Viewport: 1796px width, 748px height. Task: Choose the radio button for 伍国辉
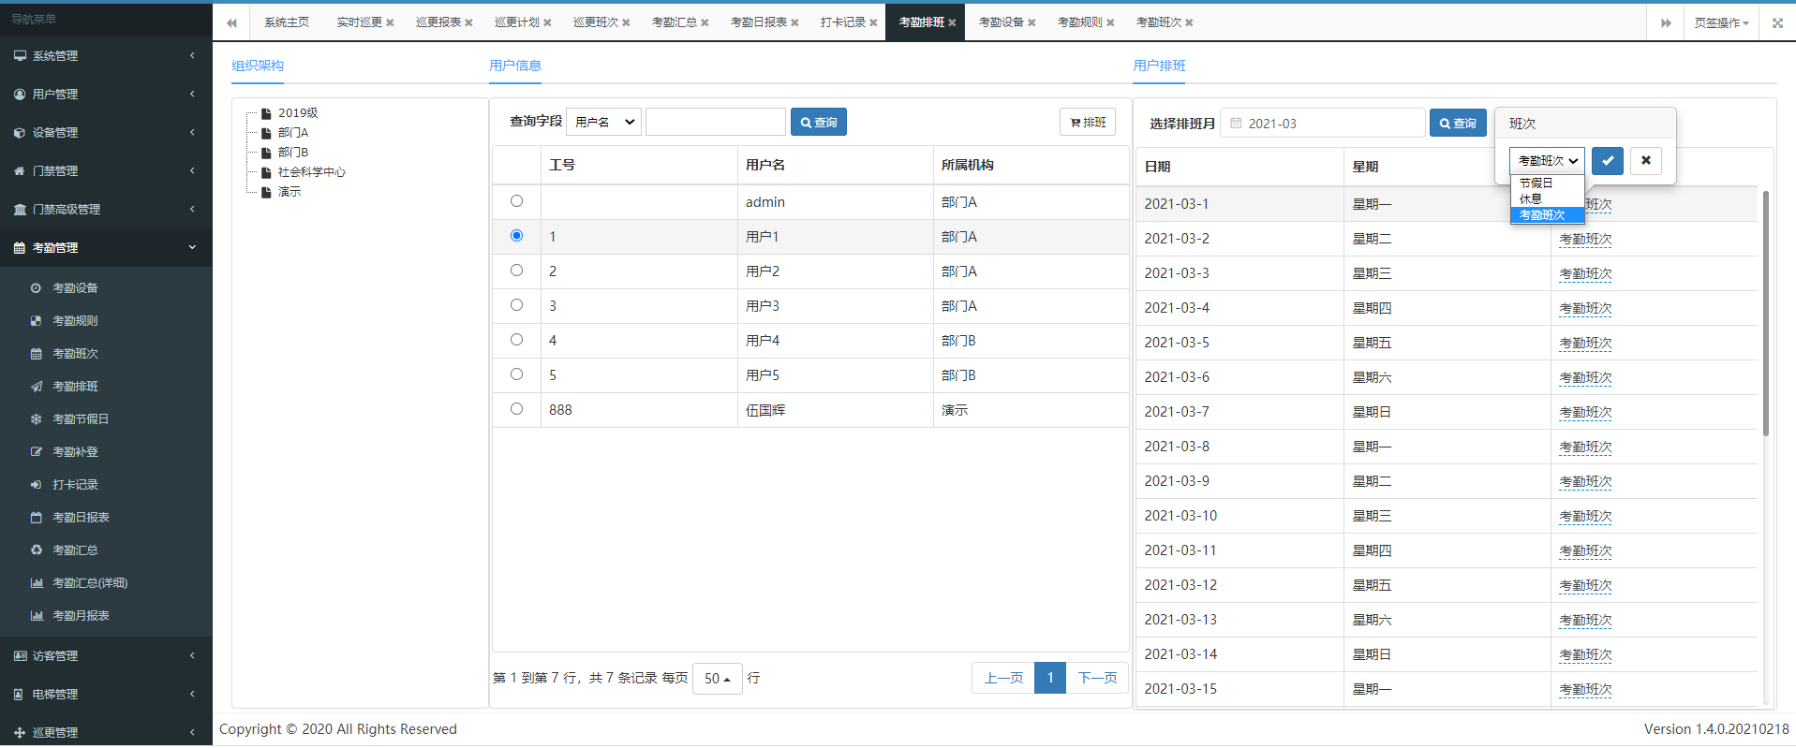(516, 409)
